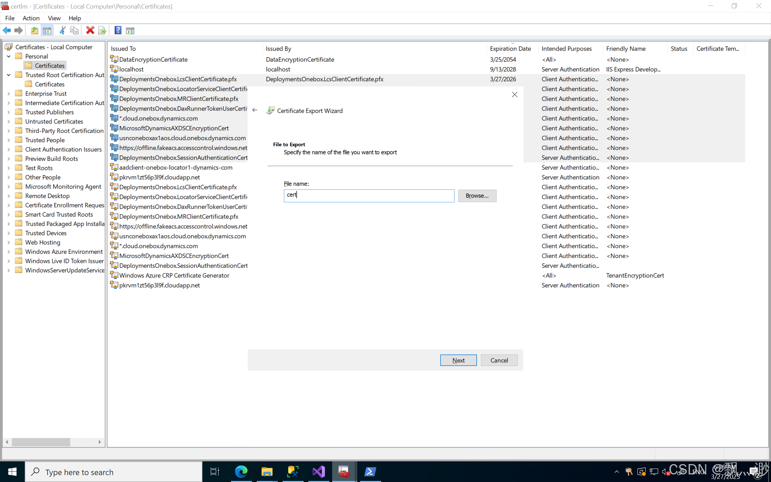Click the Up One Level folder icon

coord(34,31)
